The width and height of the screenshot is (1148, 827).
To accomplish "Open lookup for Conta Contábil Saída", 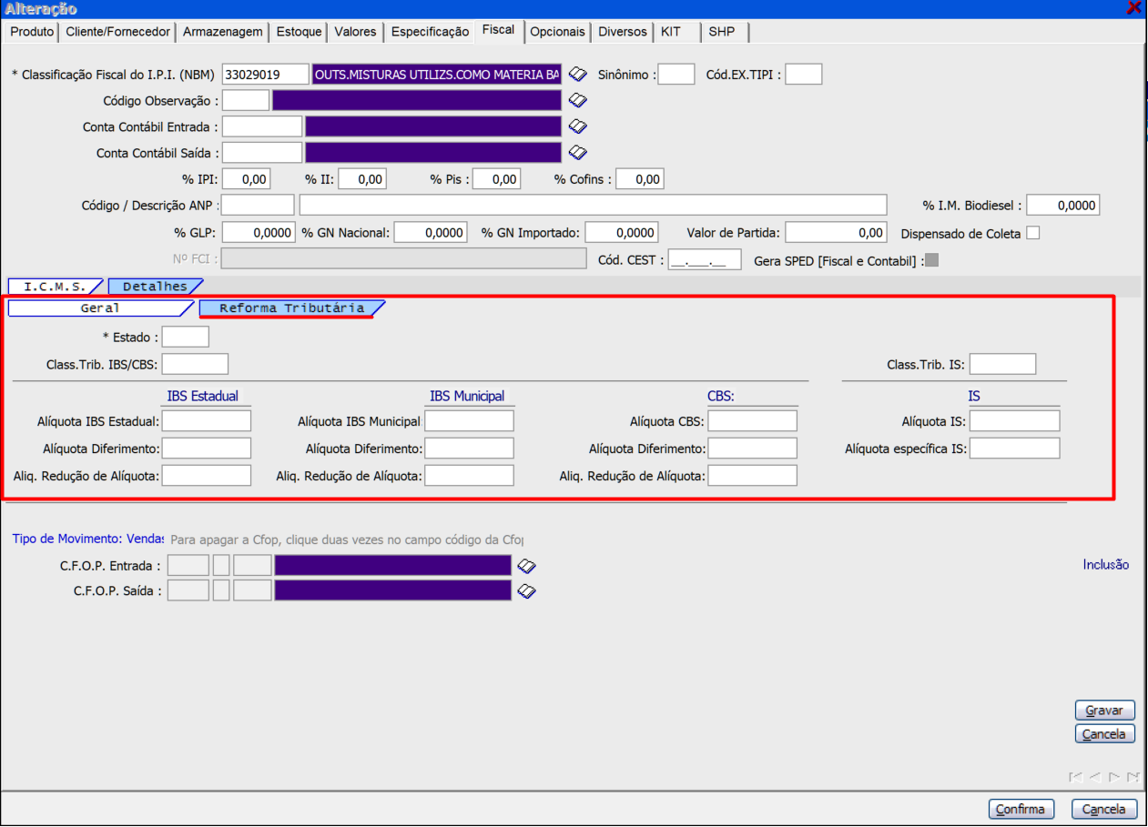I will [x=578, y=153].
